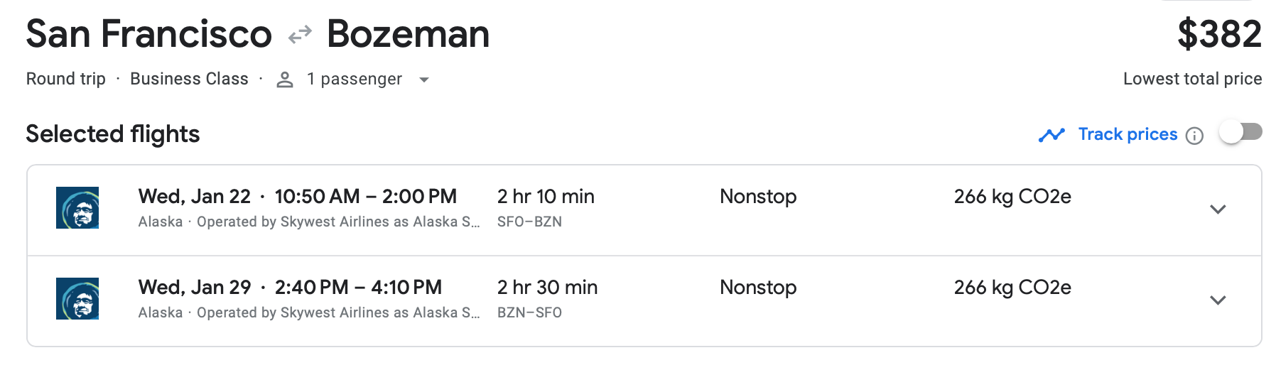This screenshot has height=365, width=1276.
Task: Click Alaska logo on Jan 29 flight
Action: coord(77,298)
